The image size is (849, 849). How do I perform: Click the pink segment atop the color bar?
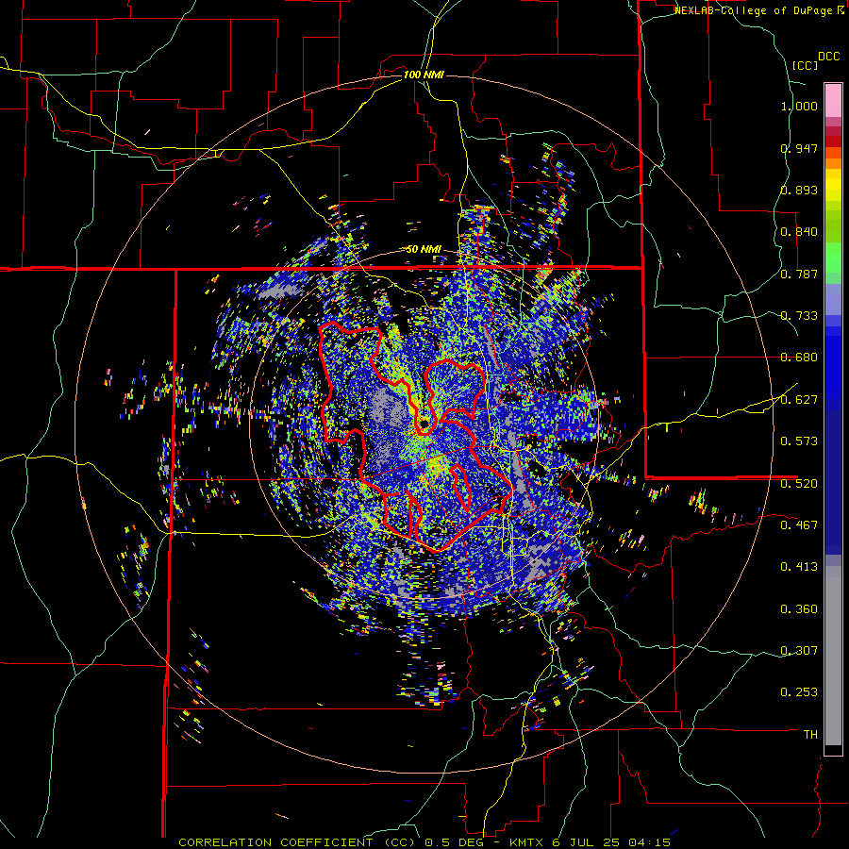click(833, 100)
